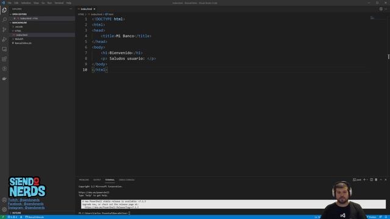Split the terminal pane

[371, 179]
